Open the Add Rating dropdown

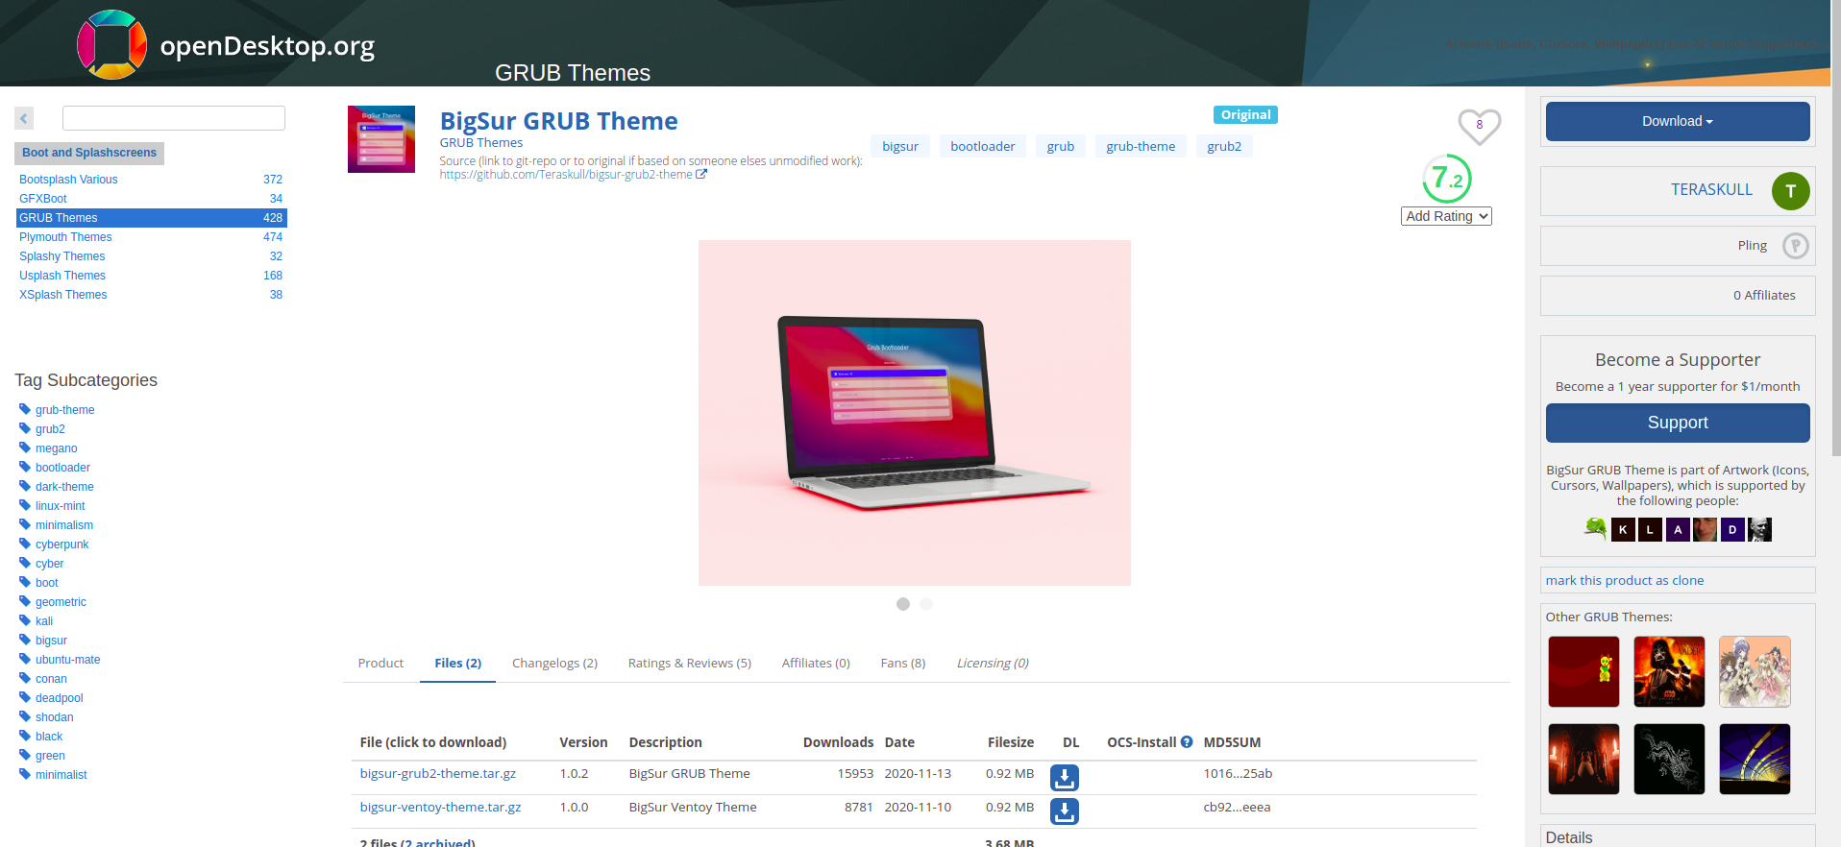pyautogui.click(x=1446, y=216)
